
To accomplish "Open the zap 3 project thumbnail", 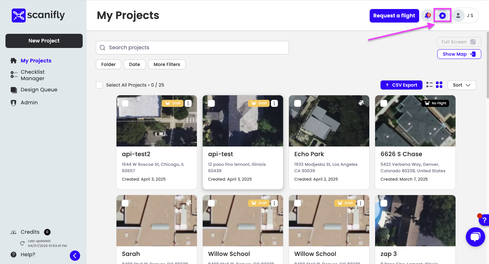I will [x=415, y=221].
